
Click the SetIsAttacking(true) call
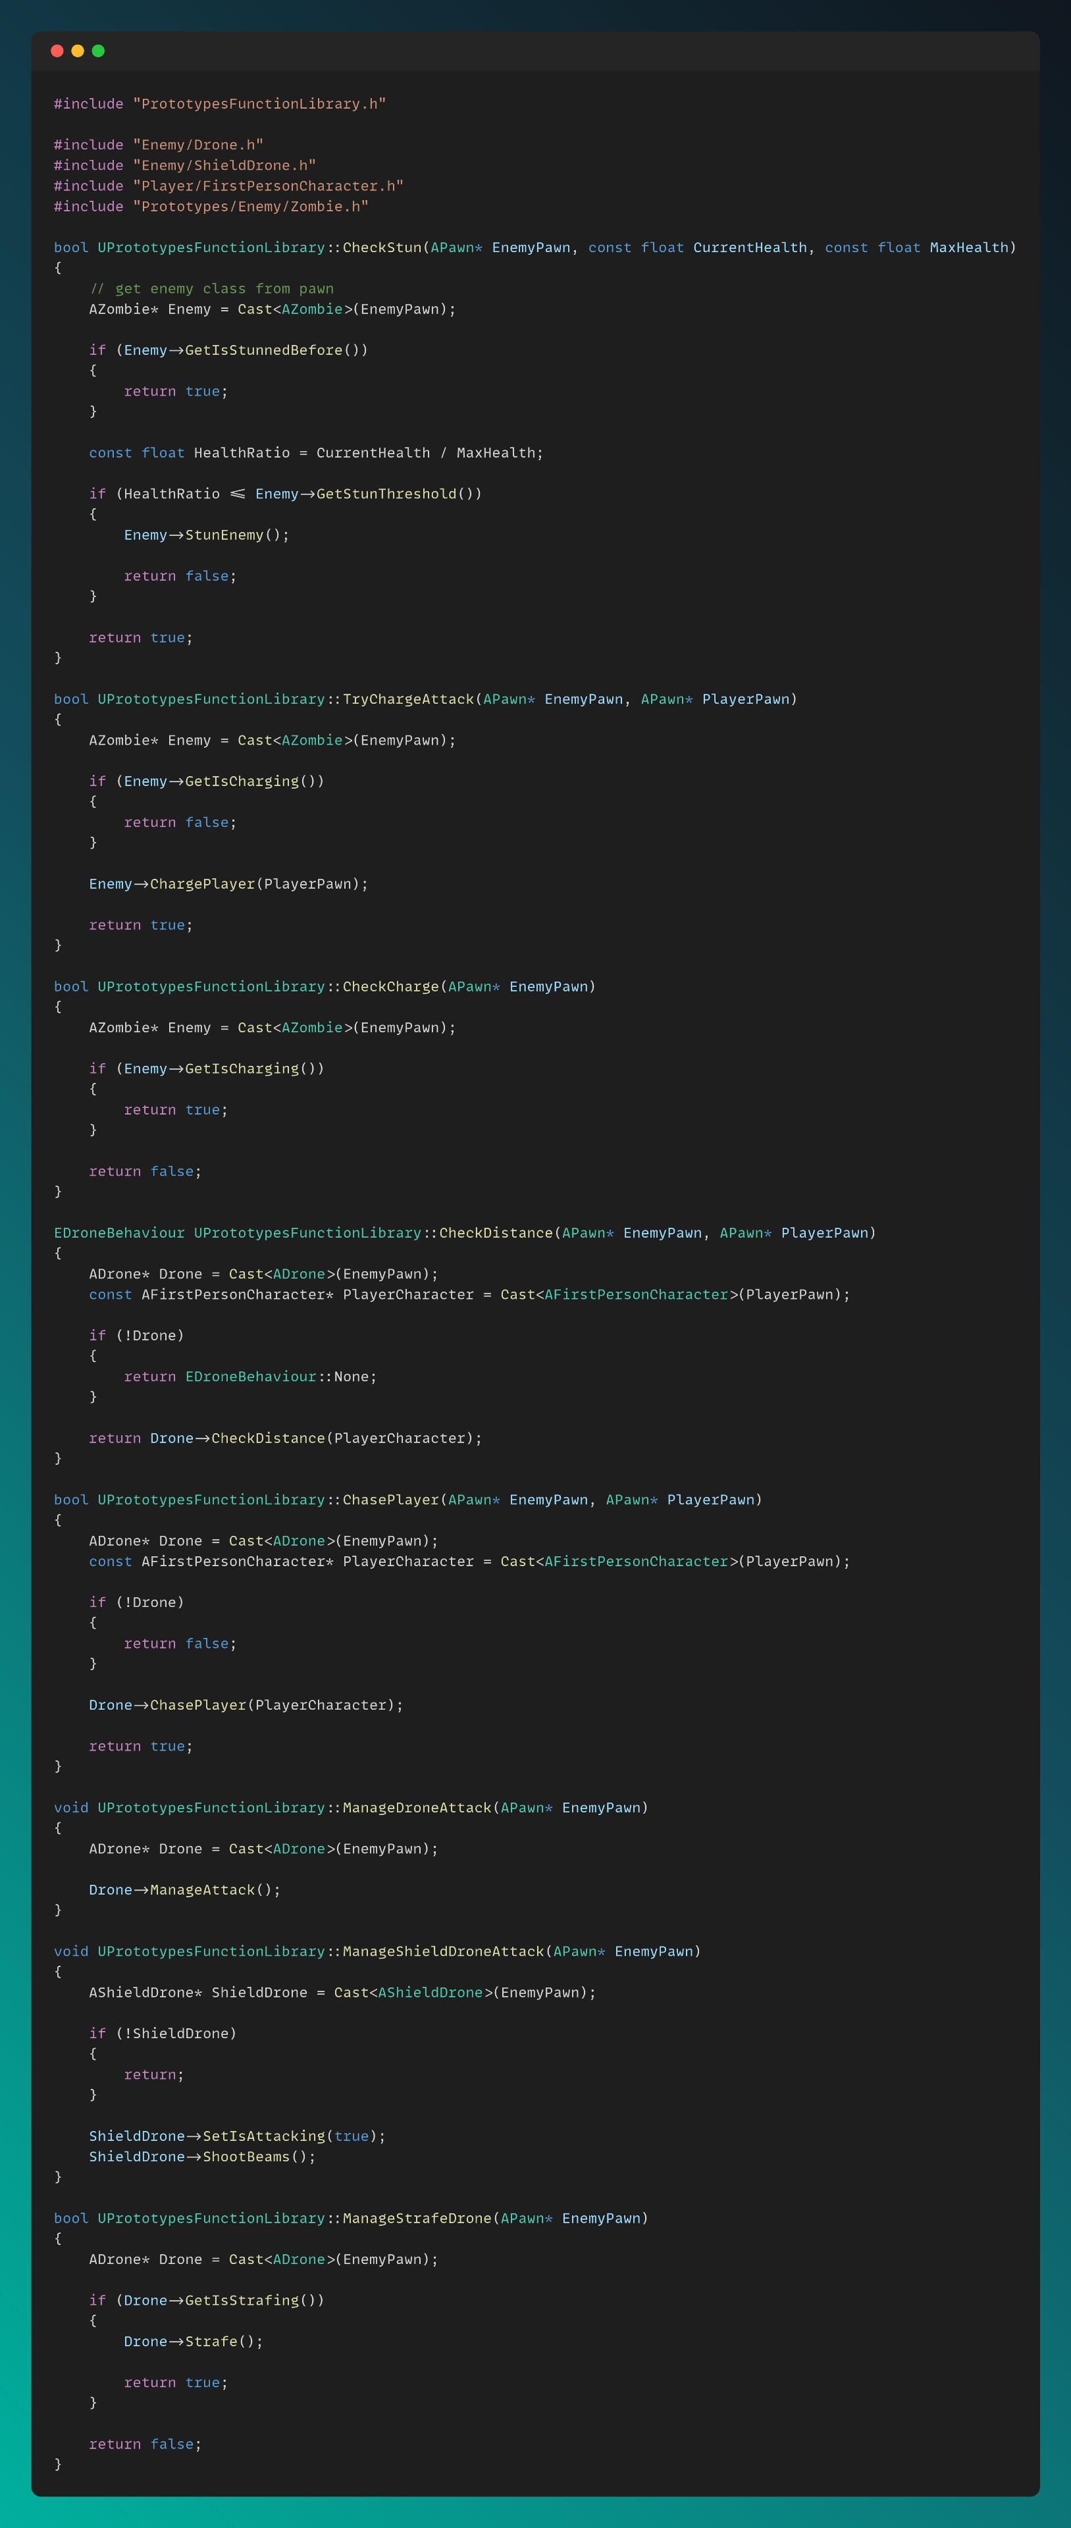pyautogui.click(x=292, y=2136)
